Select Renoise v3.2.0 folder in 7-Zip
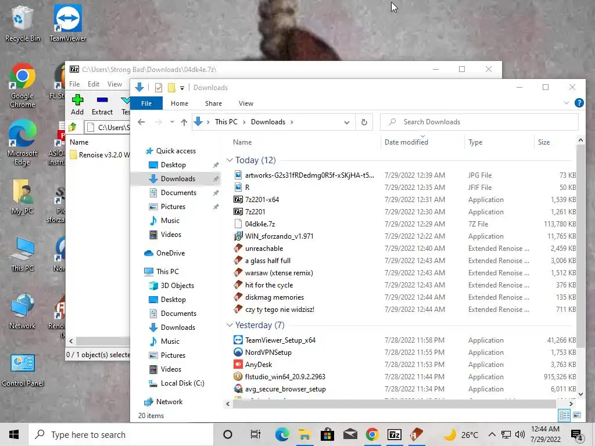This screenshot has height=446, width=595. tap(99, 154)
